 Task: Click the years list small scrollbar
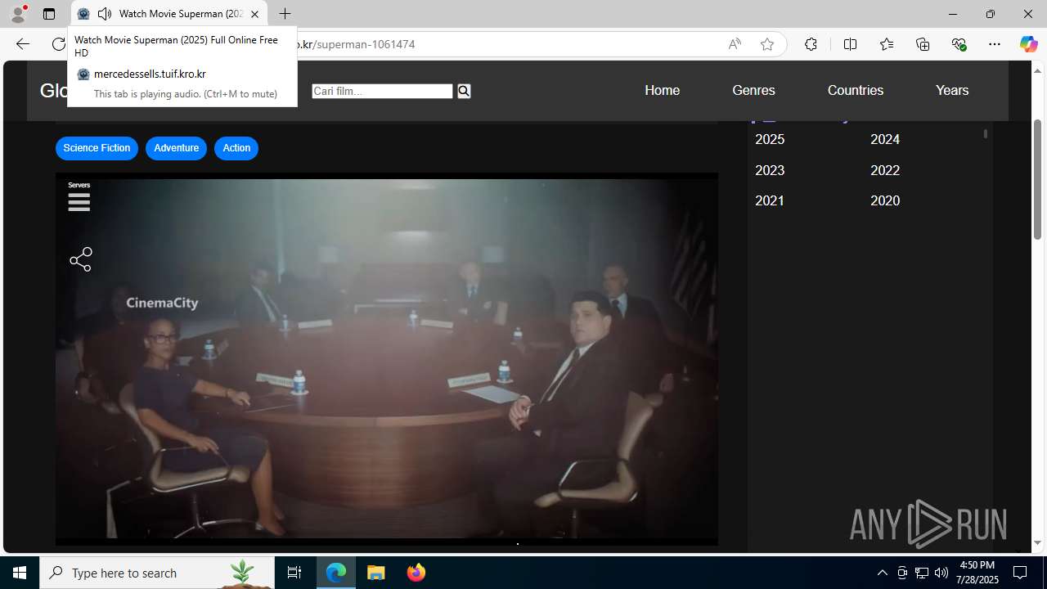(x=986, y=133)
